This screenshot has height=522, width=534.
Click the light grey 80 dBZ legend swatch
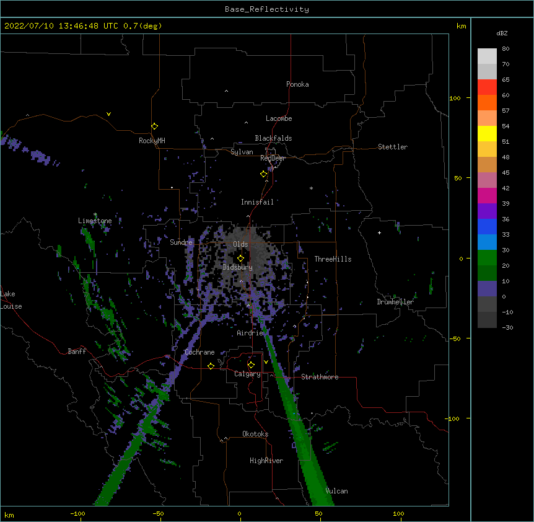click(x=487, y=56)
